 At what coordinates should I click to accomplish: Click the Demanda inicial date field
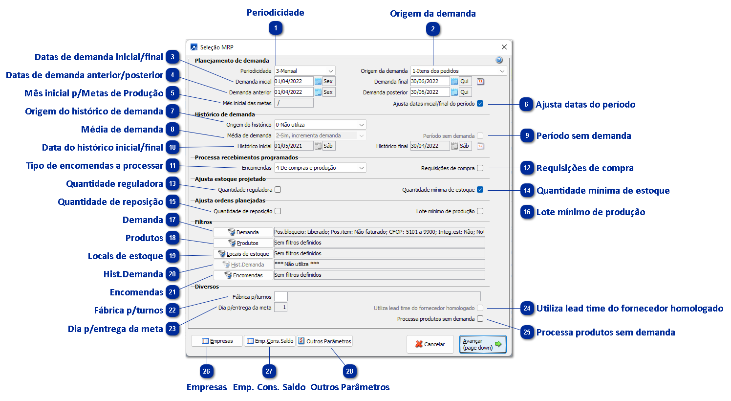(294, 82)
